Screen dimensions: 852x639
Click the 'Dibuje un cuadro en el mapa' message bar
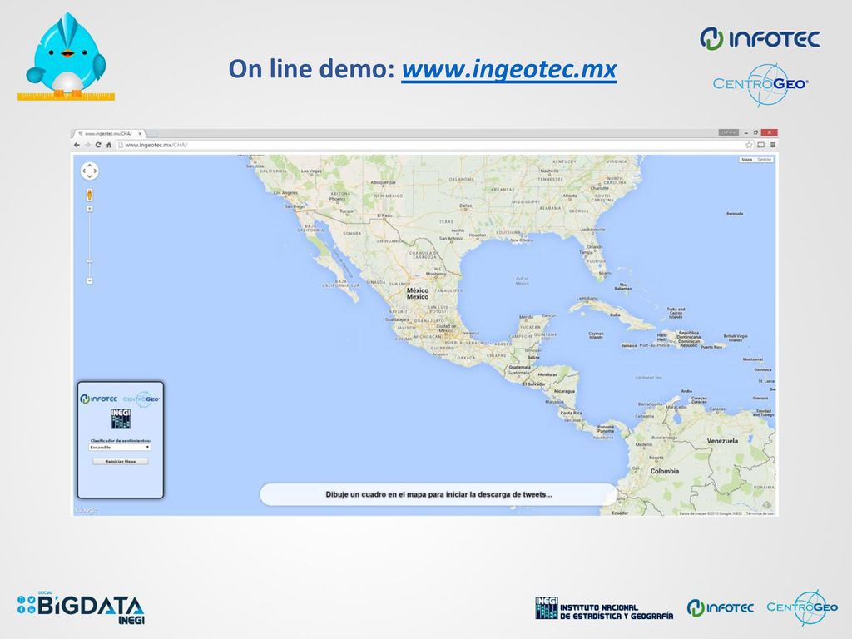coord(438,494)
